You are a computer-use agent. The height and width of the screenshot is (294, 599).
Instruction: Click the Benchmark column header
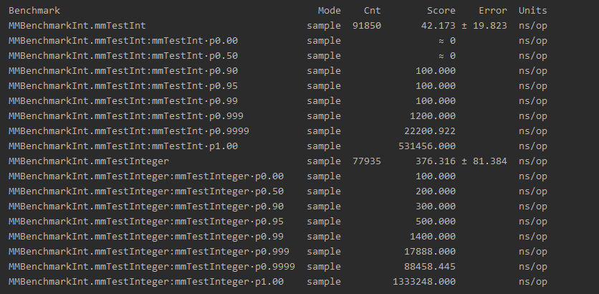[x=34, y=11]
